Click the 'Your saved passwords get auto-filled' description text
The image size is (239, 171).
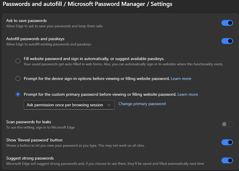tap(123, 64)
